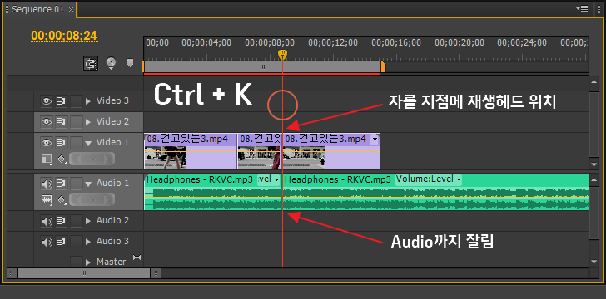The width and height of the screenshot is (606, 299).
Task: Open Audio 1 Show Keyframes icon
Action: coord(62,199)
